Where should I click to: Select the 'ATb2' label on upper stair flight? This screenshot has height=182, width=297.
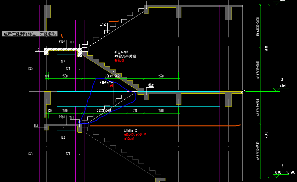point(103,25)
